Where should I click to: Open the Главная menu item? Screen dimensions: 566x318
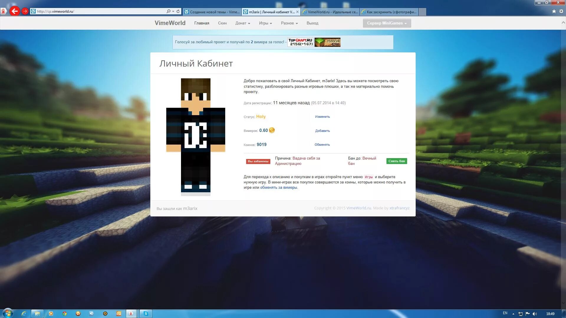click(202, 23)
